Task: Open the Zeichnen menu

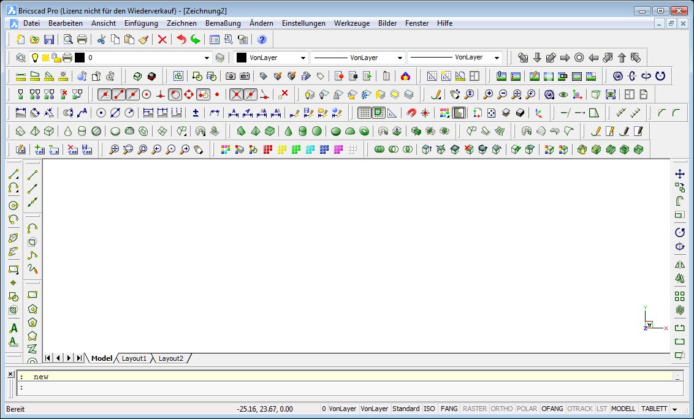Action: pyautogui.click(x=181, y=23)
